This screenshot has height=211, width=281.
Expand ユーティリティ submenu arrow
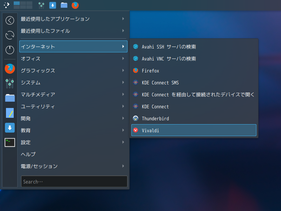tap(123, 107)
